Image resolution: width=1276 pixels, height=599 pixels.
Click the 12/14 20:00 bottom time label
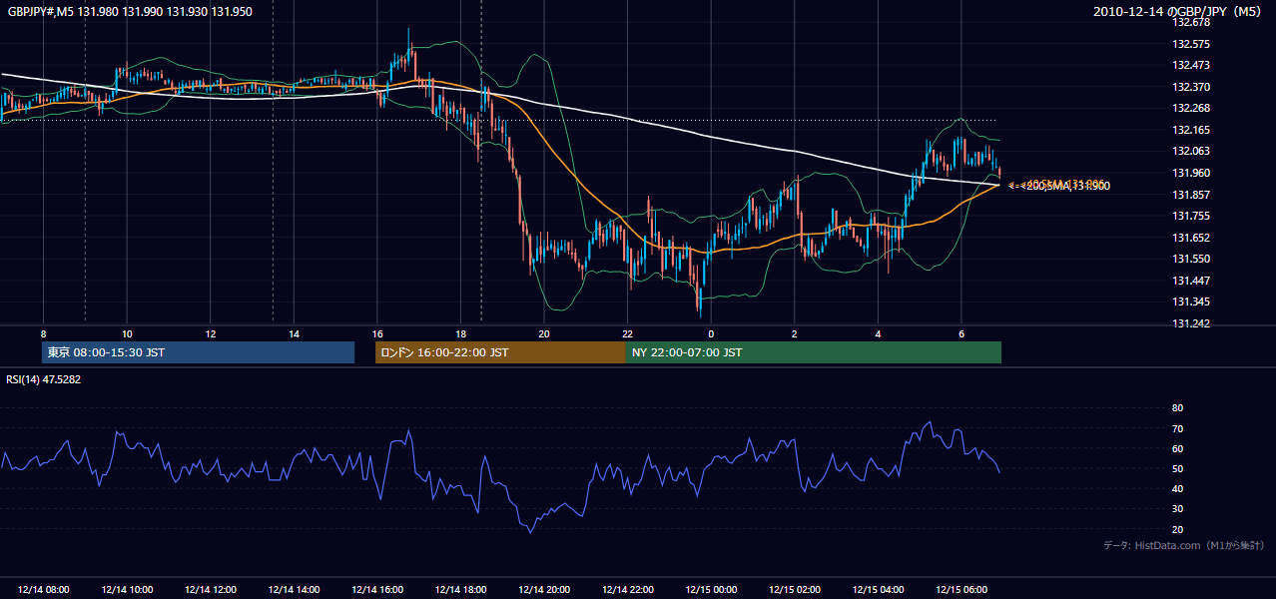(x=543, y=590)
